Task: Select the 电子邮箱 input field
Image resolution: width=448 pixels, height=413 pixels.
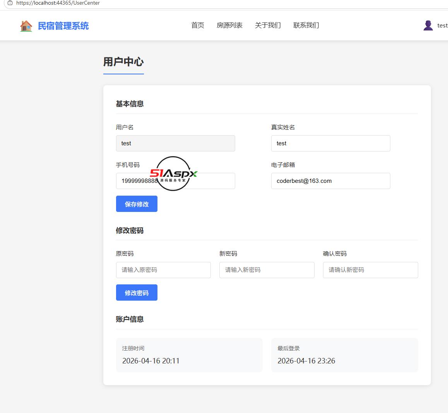Action: pyautogui.click(x=330, y=181)
